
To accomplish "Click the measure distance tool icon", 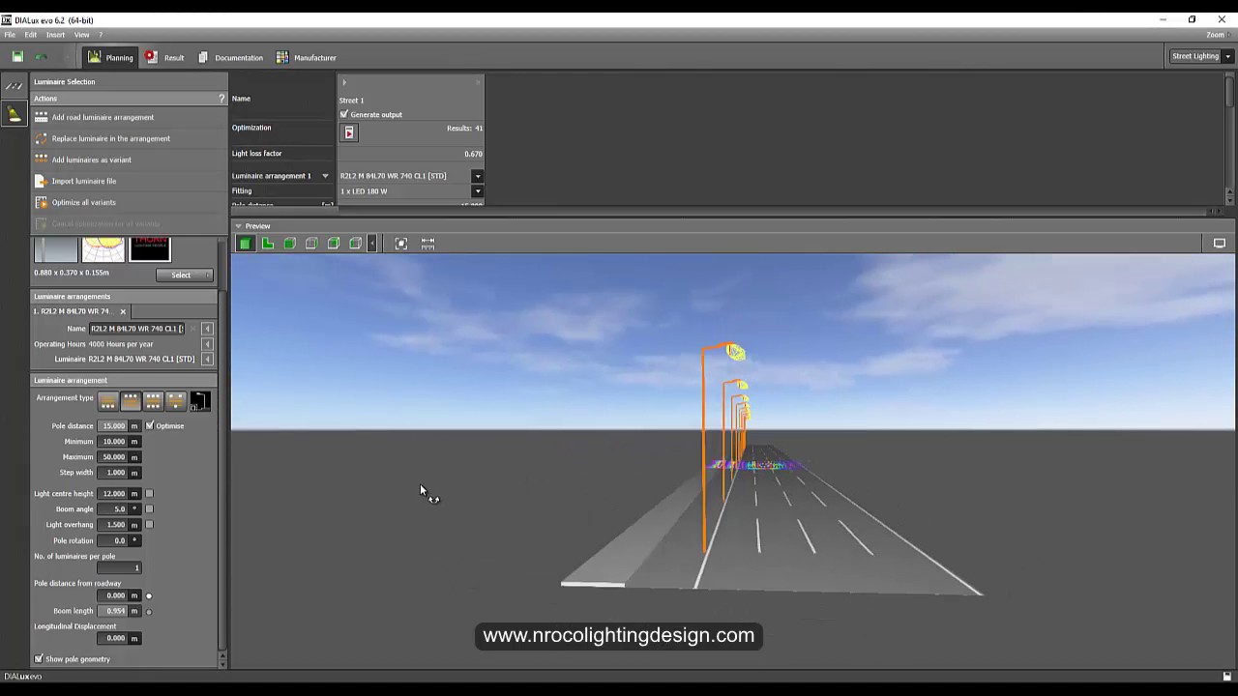I will click(427, 244).
